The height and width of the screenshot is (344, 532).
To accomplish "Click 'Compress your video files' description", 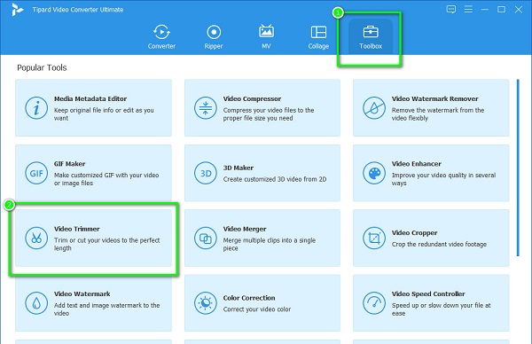I will point(269,114).
